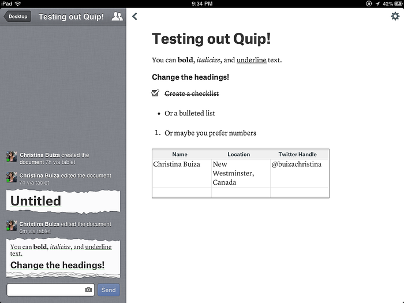Collapse the conversation sidebar with the chevron
Screen dimensions: 404x303
point(134,17)
